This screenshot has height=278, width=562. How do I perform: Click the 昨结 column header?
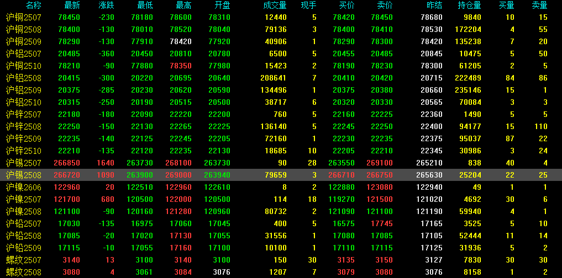(435, 6)
